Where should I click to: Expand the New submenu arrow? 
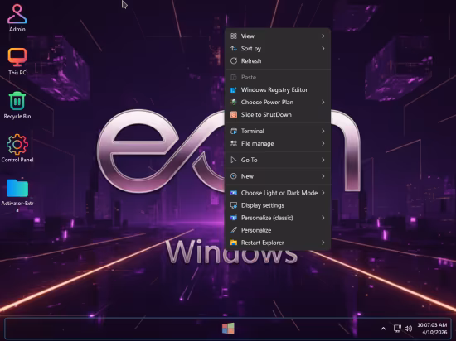pyautogui.click(x=323, y=176)
